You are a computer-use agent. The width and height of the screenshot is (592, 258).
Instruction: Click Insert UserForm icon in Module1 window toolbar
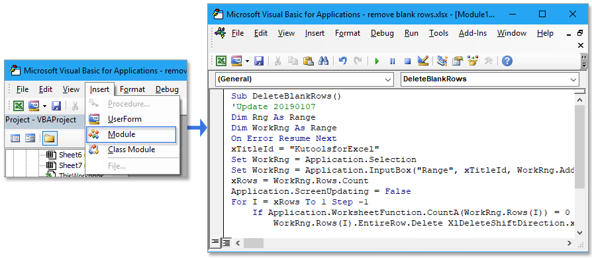[236, 61]
